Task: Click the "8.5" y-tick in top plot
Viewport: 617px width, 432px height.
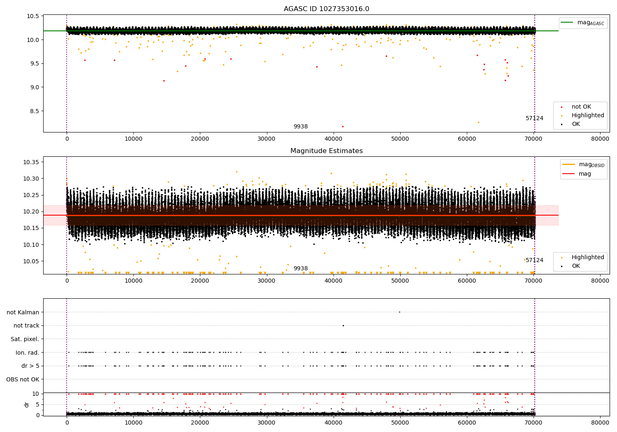Action: (x=35, y=111)
